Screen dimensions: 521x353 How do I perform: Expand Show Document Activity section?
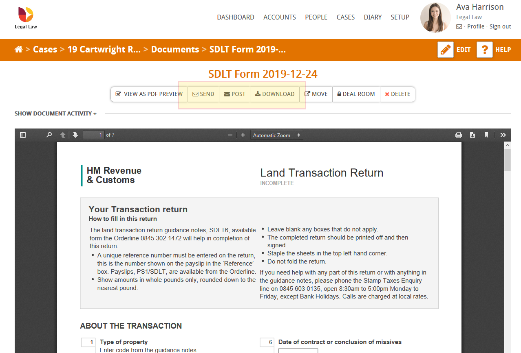pos(55,113)
